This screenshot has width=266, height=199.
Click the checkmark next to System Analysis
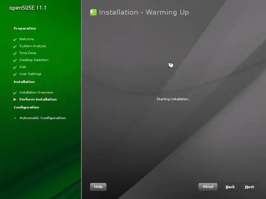click(x=15, y=46)
